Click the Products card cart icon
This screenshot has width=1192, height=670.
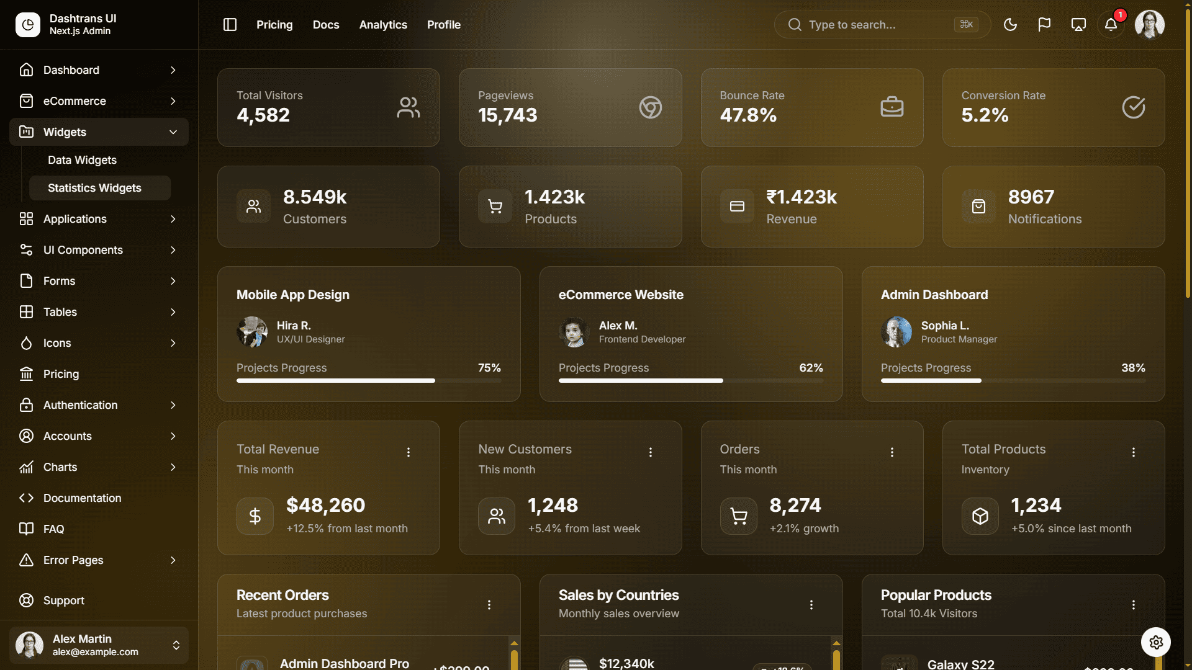point(495,206)
